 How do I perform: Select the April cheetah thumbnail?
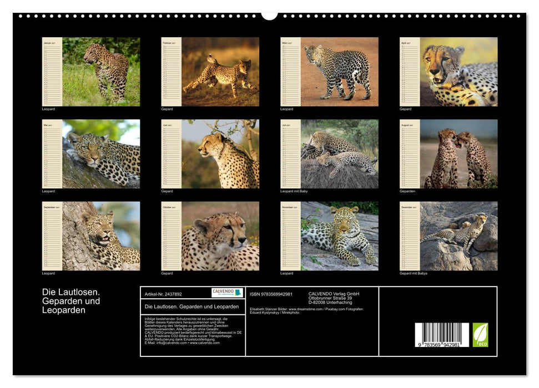(x=449, y=72)
